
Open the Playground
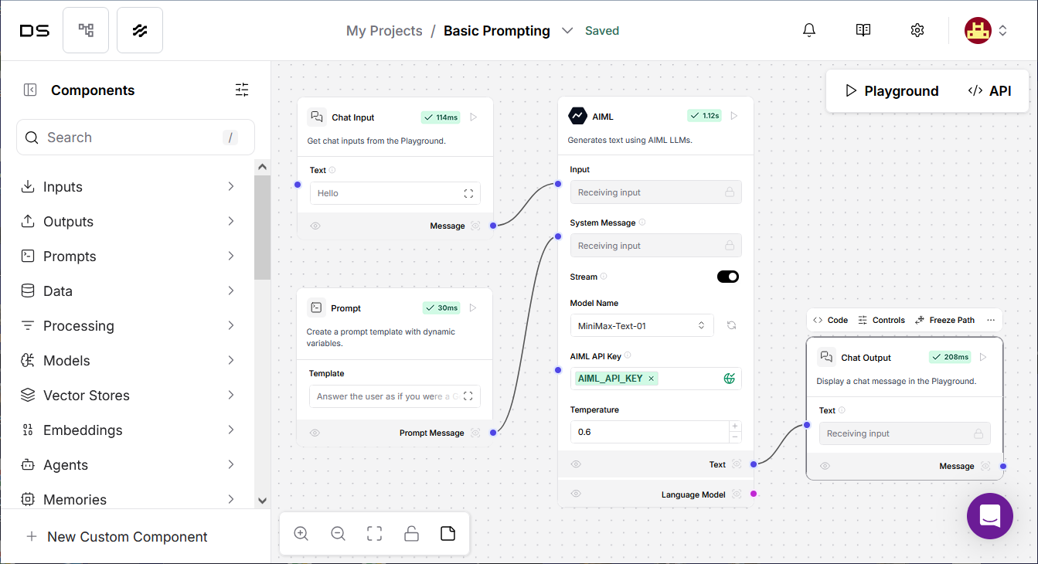[891, 91]
